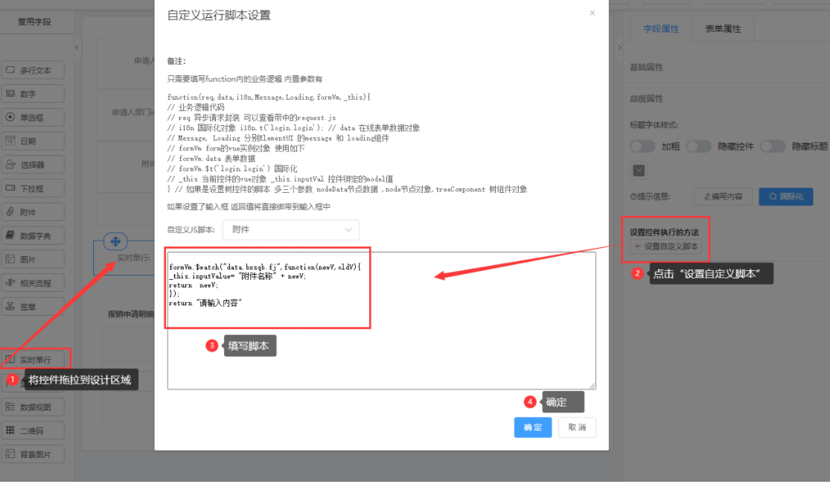Toggle the 加粗 bold switch
Image resolution: width=830 pixels, height=484 pixels.
pos(642,147)
